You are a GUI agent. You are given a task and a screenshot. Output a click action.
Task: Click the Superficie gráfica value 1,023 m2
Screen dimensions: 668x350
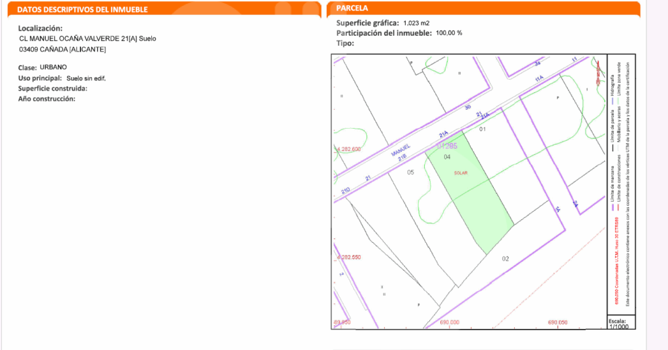(416, 23)
